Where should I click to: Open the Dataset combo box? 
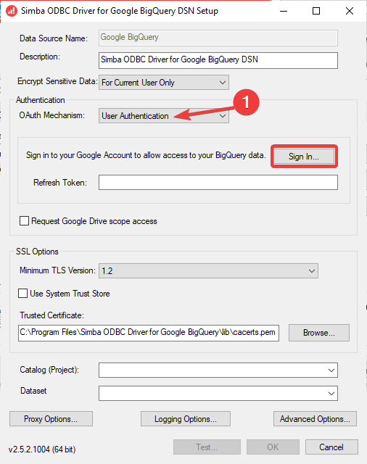[218, 393]
